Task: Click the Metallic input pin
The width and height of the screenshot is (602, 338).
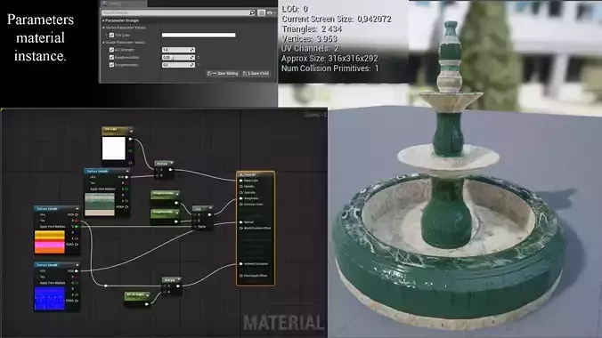Action: coord(241,187)
